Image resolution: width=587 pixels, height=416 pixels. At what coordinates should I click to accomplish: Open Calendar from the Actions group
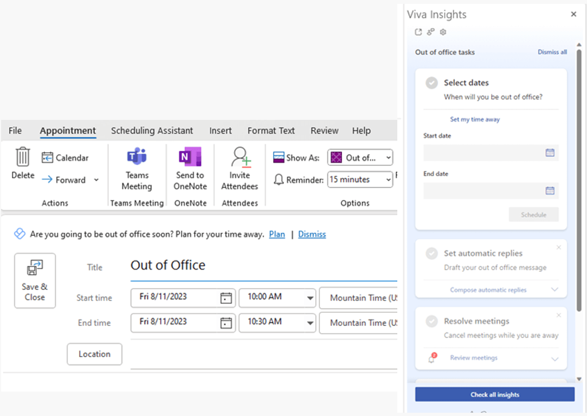pyautogui.click(x=65, y=158)
